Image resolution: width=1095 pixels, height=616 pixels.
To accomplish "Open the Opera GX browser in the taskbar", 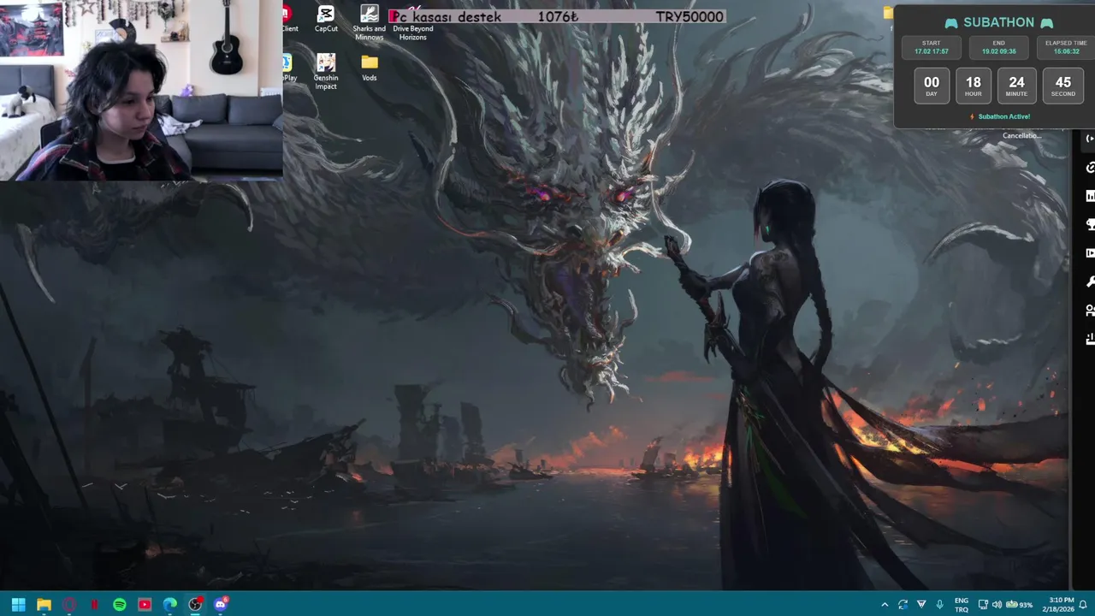I will pos(69,604).
